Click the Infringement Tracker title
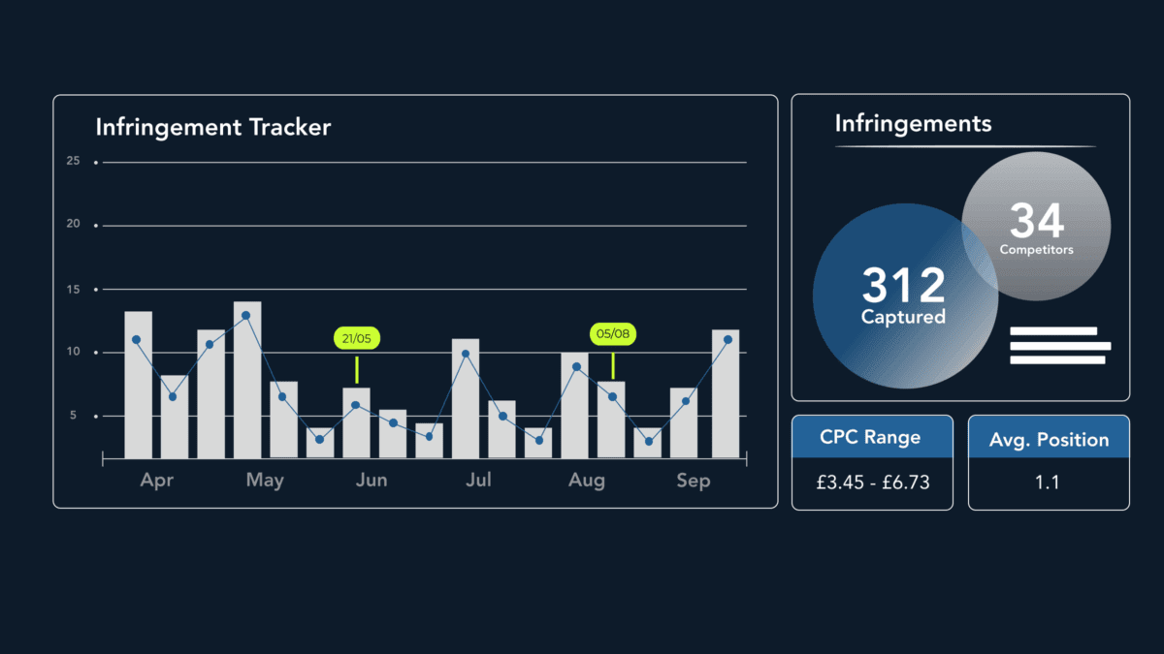The image size is (1164, 654). (x=212, y=127)
